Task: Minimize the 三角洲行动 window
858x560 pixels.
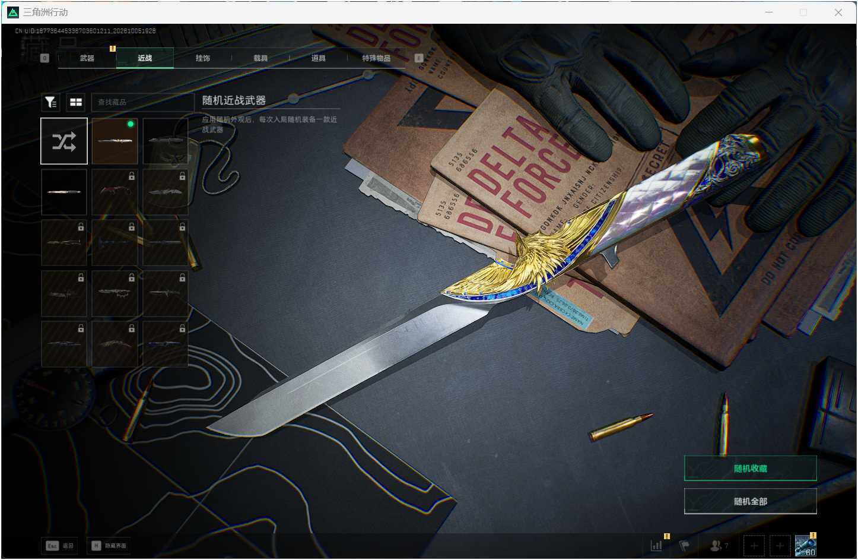Action: pyautogui.click(x=769, y=12)
